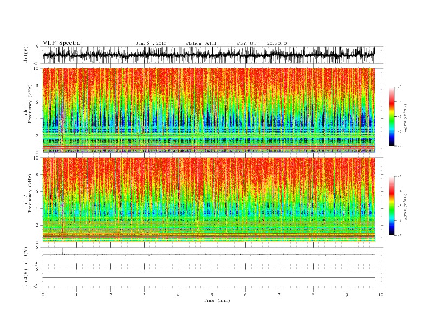Click time axis tick label "5"
The width and height of the screenshot is (429, 331).
pyautogui.click(x=212, y=295)
